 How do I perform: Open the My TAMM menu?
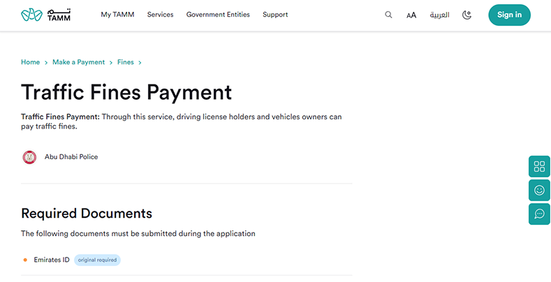[117, 15]
